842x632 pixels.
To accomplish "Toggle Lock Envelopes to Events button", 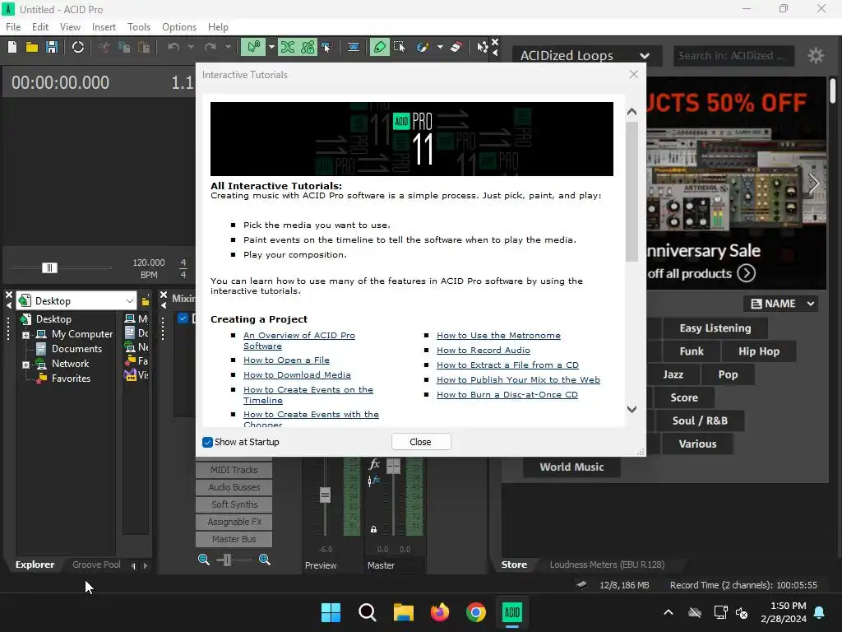I will point(308,47).
